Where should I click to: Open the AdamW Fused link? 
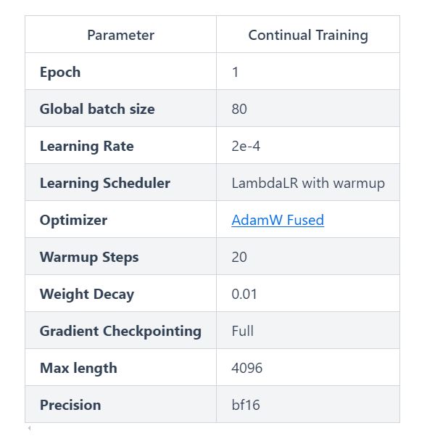[278, 220]
